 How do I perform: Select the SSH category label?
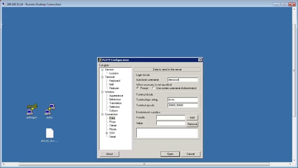112,133
